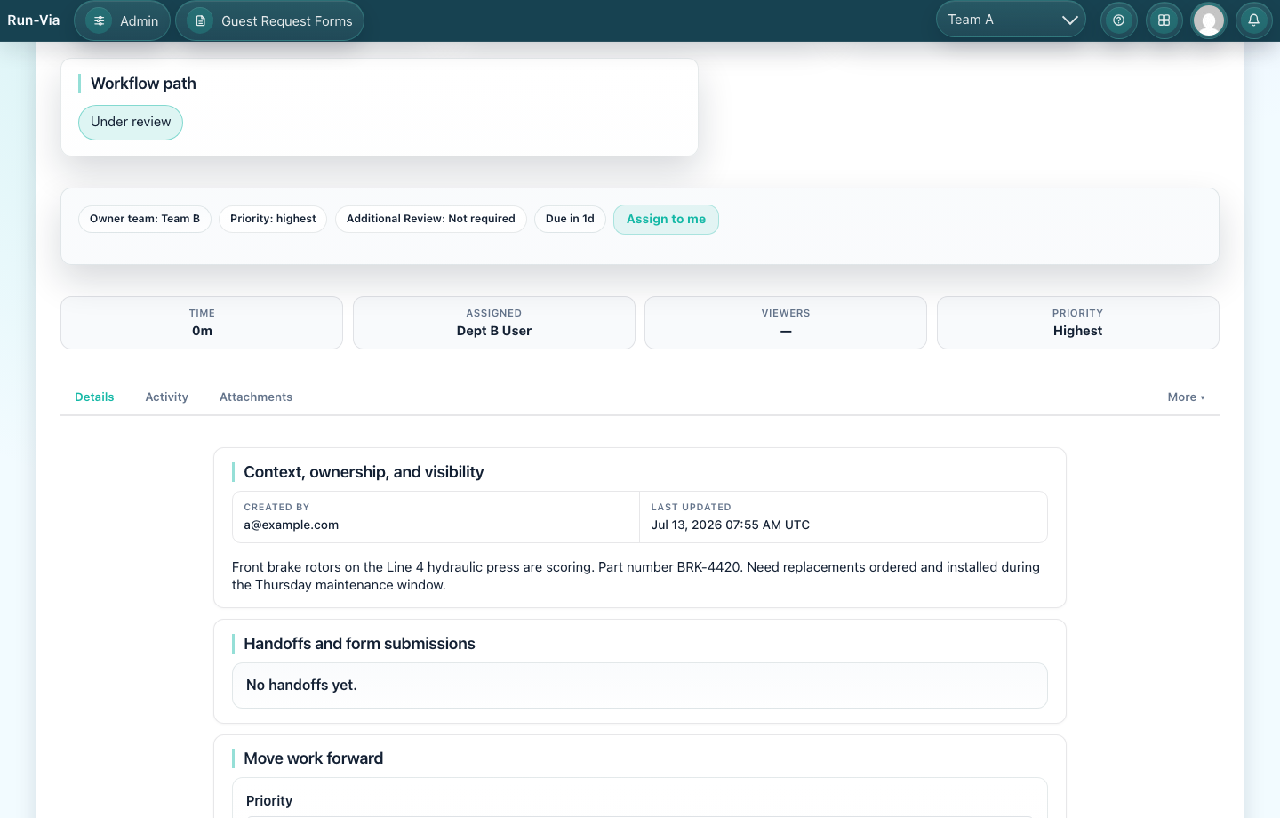Switch to the Activity tab

(167, 397)
